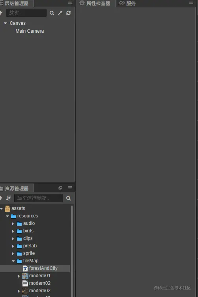
Task: Select the audio folder name
Action: pyautogui.click(x=29, y=223)
